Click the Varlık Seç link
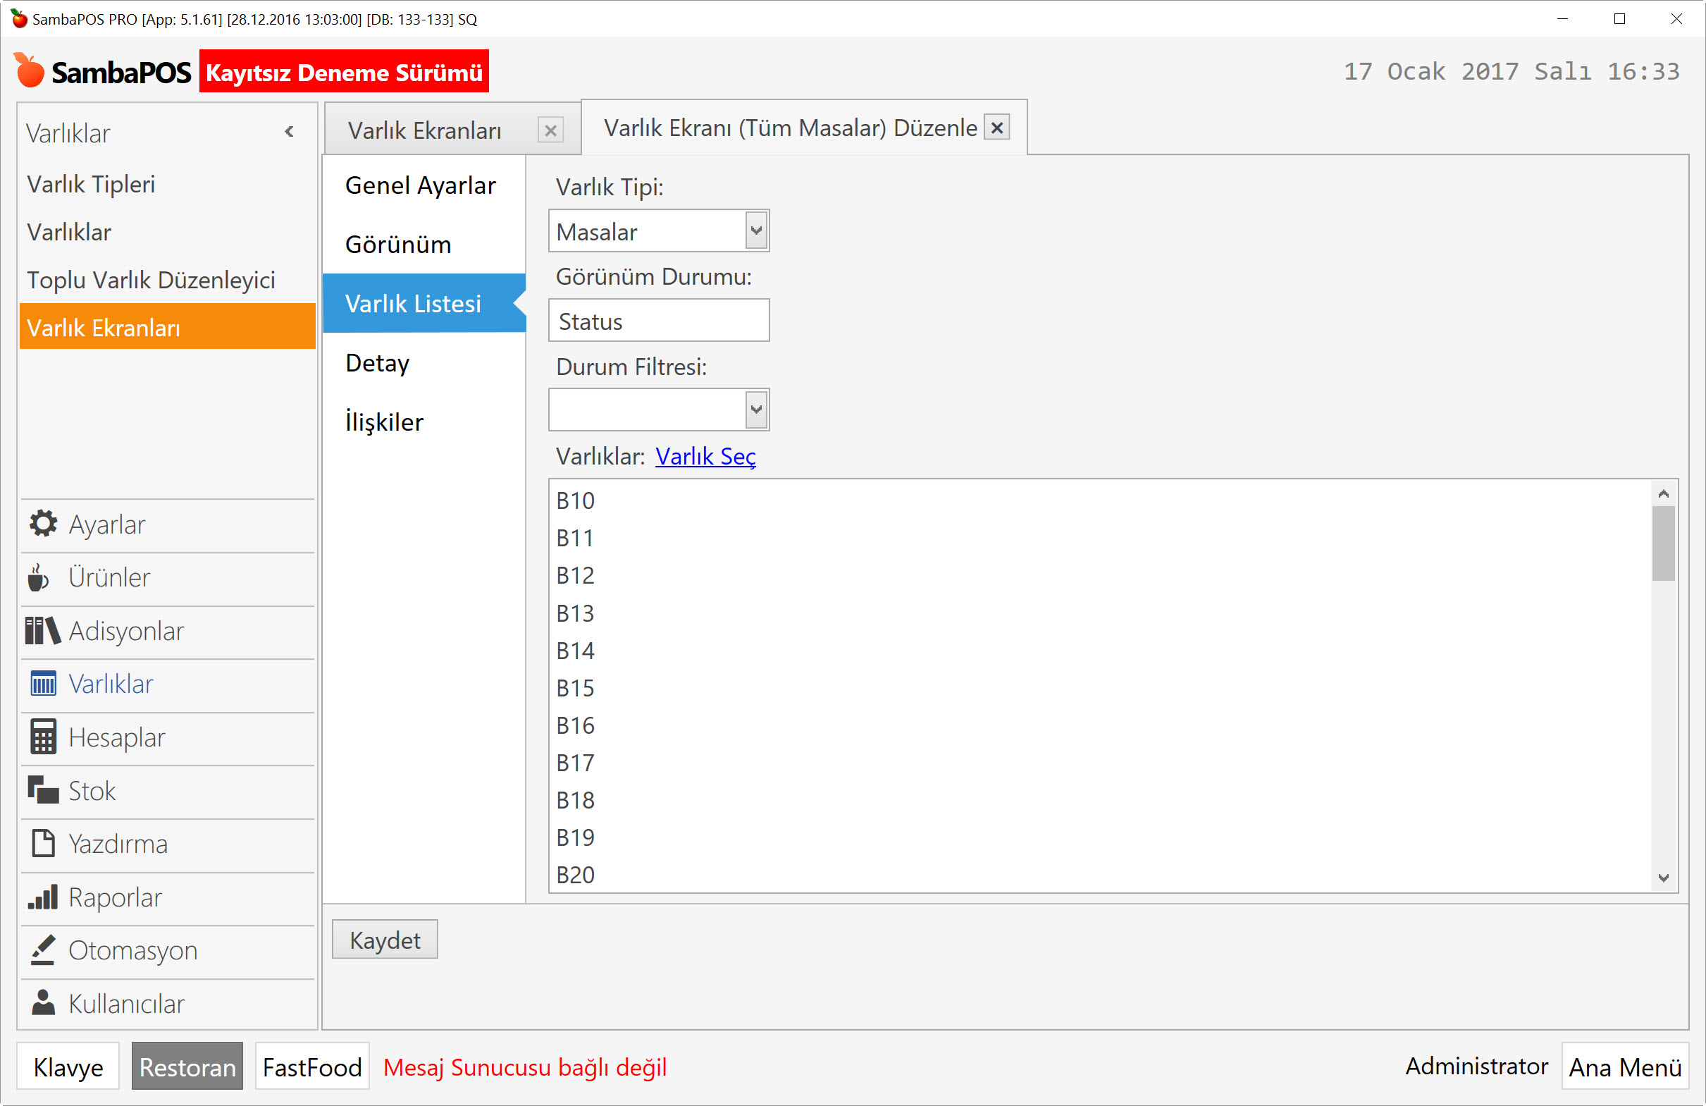 (x=705, y=456)
